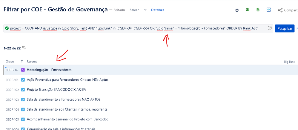Export with the light green spreadsheet icon
298x130 pixels.
[x=258, y=10]
